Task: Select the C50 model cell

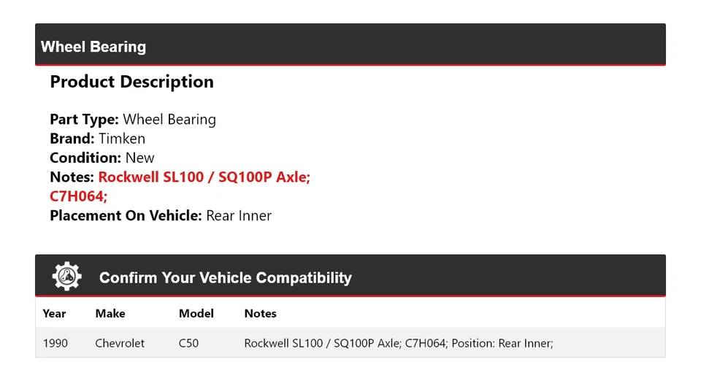Action: [x=188, y=343]
